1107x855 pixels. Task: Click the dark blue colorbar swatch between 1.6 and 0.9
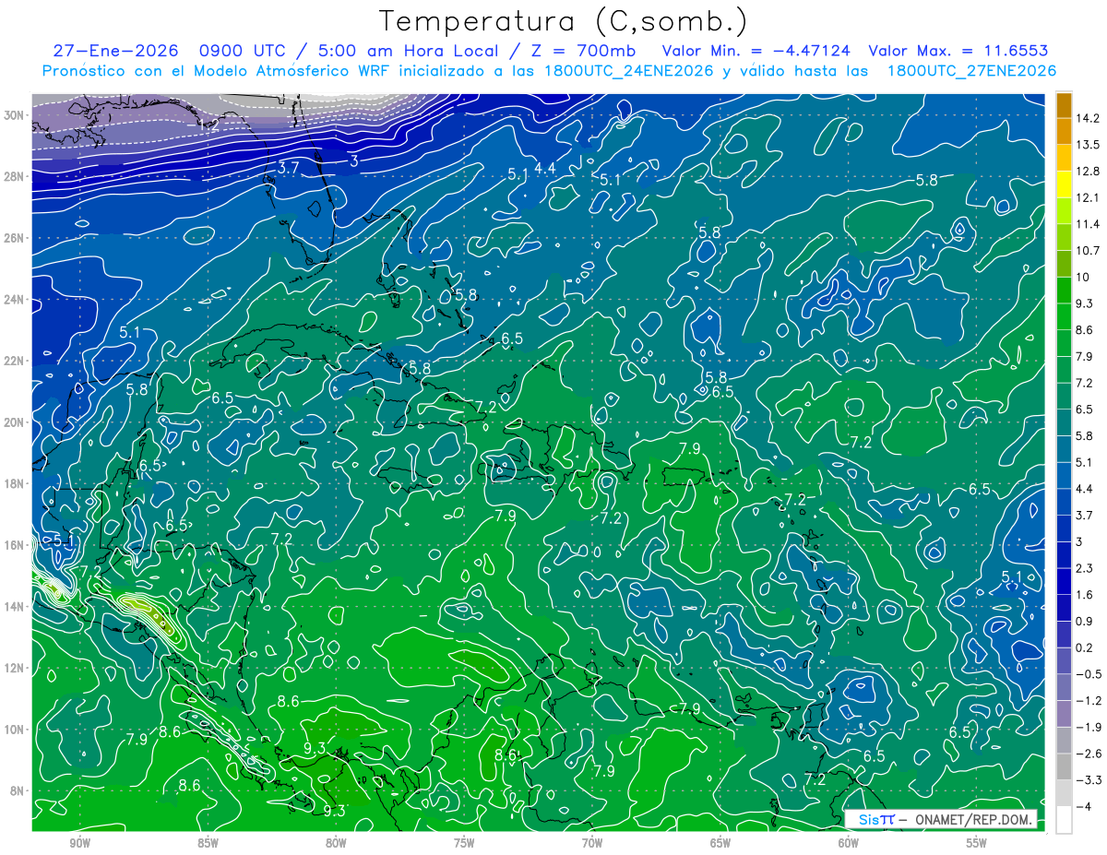coord(1064,608)
